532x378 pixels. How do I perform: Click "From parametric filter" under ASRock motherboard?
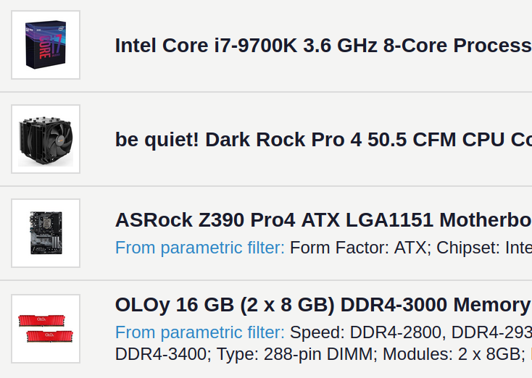(x=200, y=248)
